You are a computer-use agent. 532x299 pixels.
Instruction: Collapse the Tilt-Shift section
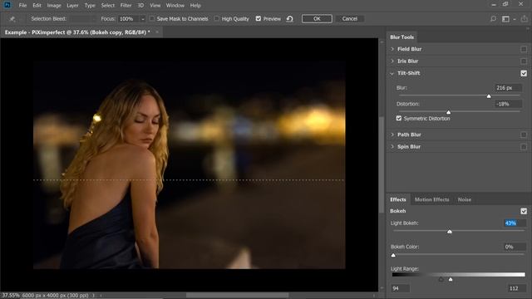pyautogui.click(x=392, y=73)
